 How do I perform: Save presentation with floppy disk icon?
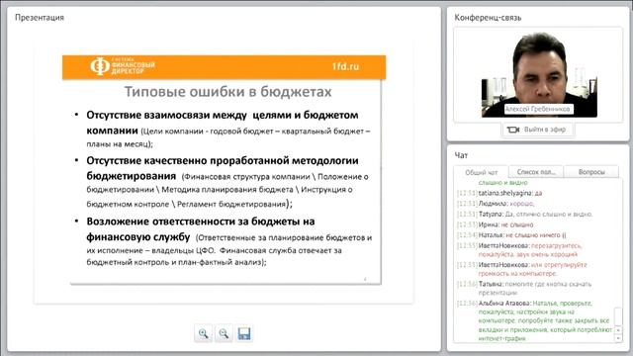point(244,333)
